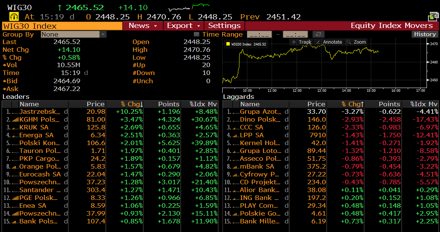Viewport: 440px width, 232px height.
Task: Activate the Track chart tool
Action: (302, 42)
